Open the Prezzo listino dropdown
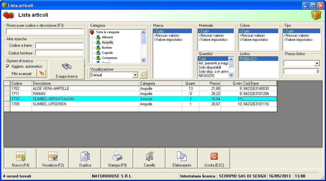This screenshot has height=181, width=326. [317, 64]
